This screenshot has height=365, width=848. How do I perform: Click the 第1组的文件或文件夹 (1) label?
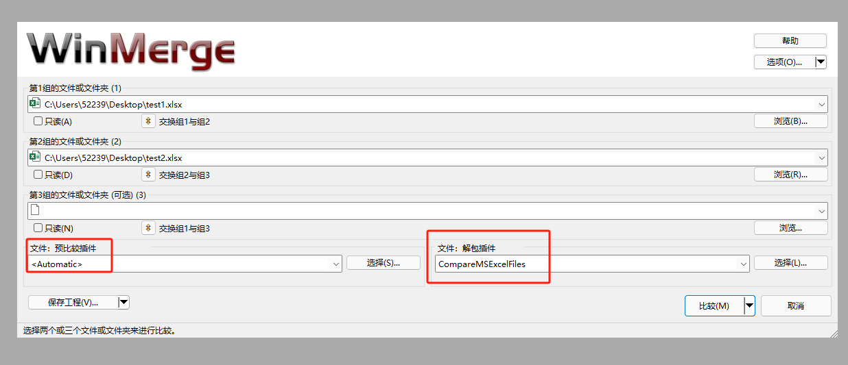[x=75, y=88]
